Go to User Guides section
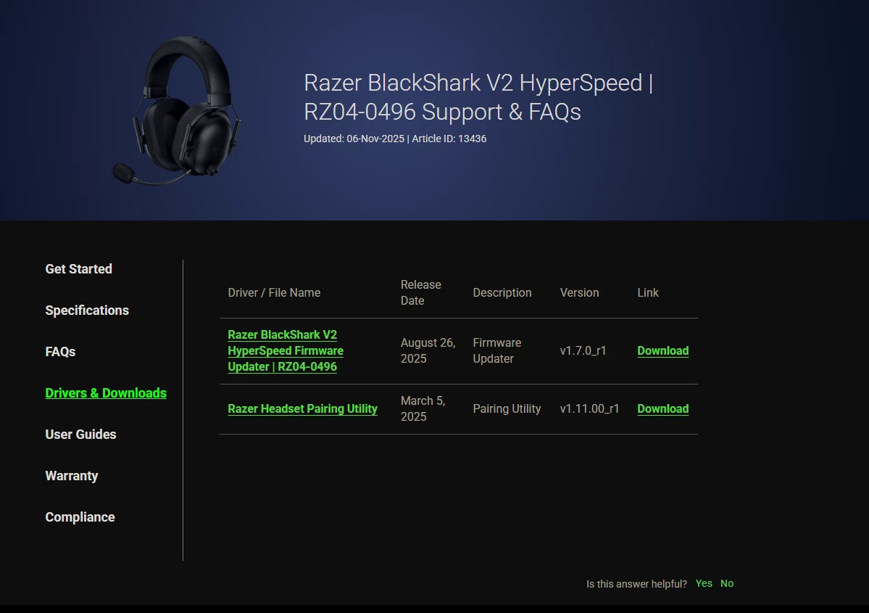This screenshot has height=613, width=869. [x=81, y=435]
